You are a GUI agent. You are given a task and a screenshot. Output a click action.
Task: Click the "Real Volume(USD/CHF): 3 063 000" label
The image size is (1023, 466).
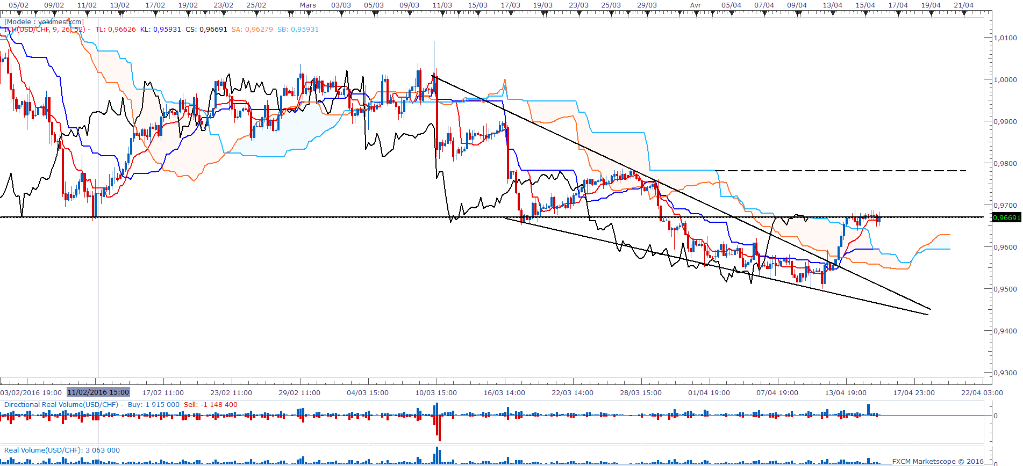62,450
